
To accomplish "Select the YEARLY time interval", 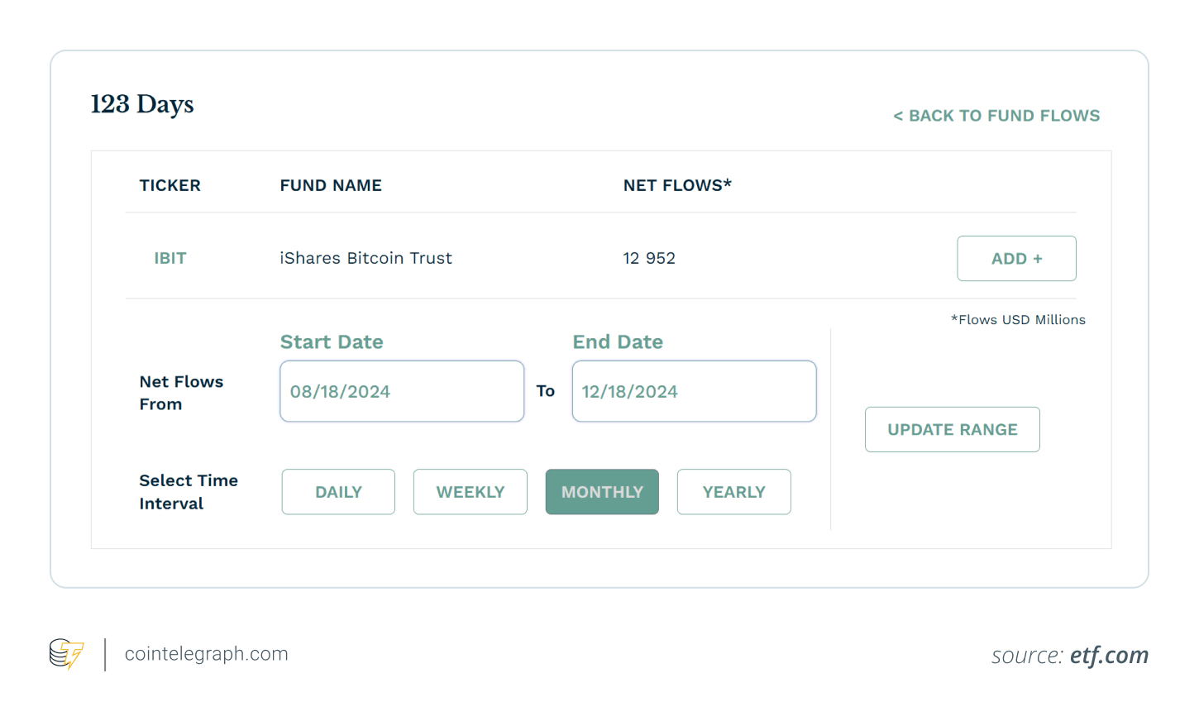I will pos(733,491).
